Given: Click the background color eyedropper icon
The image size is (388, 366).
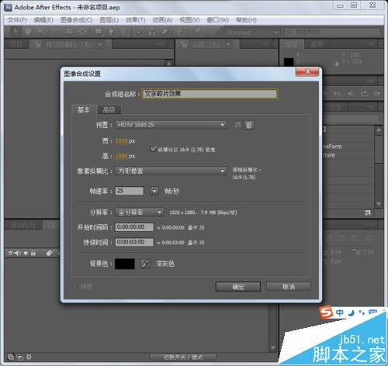Looking at the screenshot, I should [145, 264].
